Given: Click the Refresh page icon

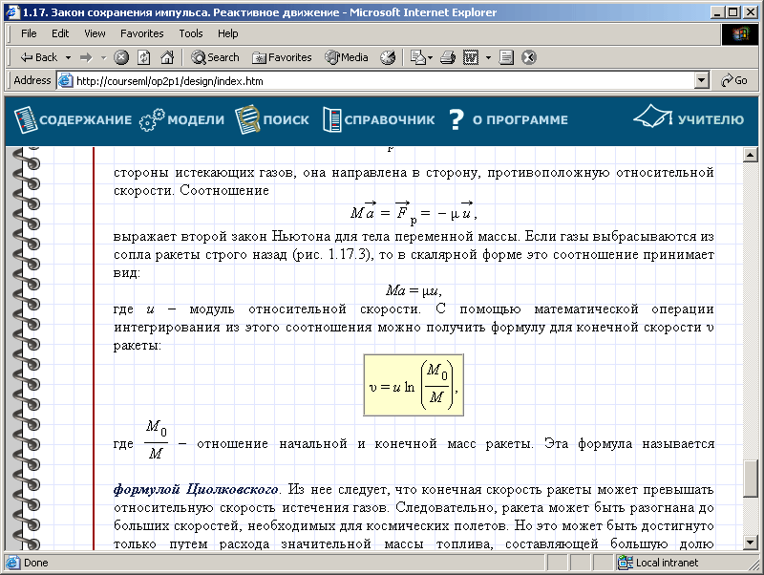Looking at the screenshot, I should click(x=144, y=57).
